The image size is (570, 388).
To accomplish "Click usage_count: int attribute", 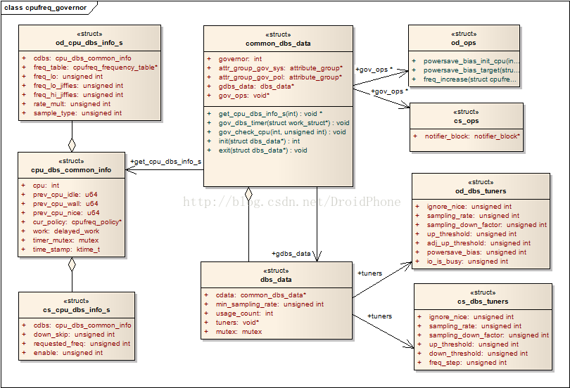I will click(244, 313).
